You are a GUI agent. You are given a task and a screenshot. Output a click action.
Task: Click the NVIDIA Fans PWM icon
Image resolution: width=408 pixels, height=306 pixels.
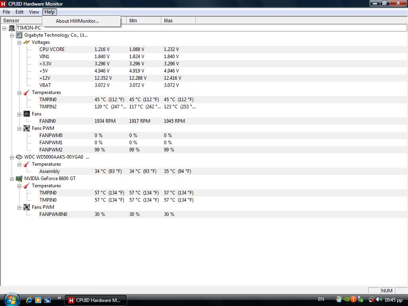coord(27,207)
